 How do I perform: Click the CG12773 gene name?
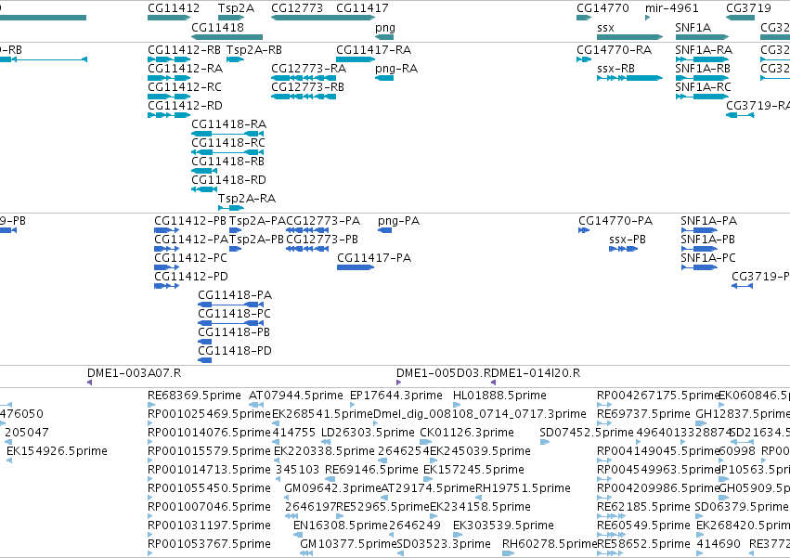coord(297,8)
